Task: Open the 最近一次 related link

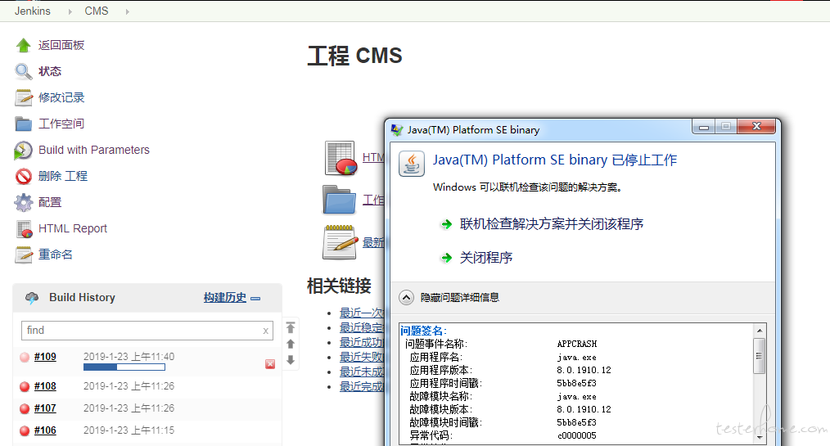Action: [362, 313]
